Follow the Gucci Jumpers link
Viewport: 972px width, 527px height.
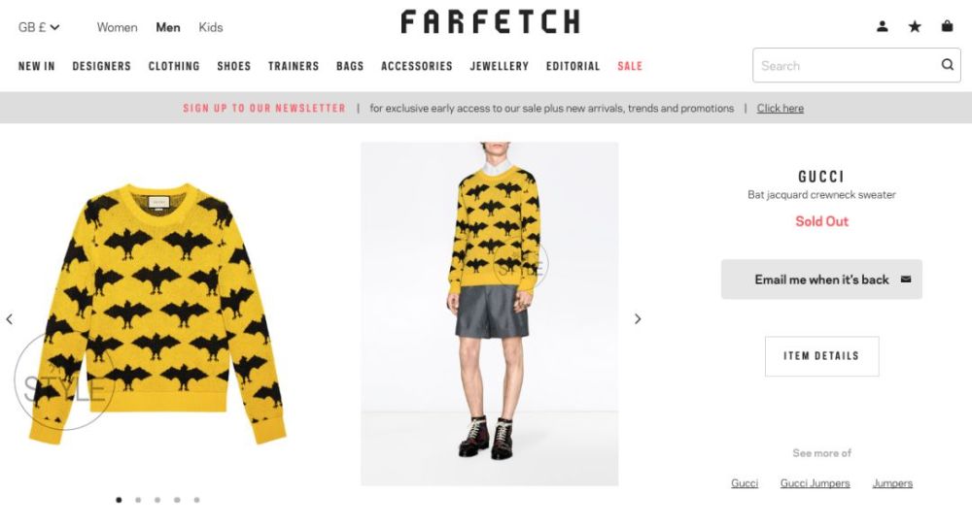coord(816,483)
